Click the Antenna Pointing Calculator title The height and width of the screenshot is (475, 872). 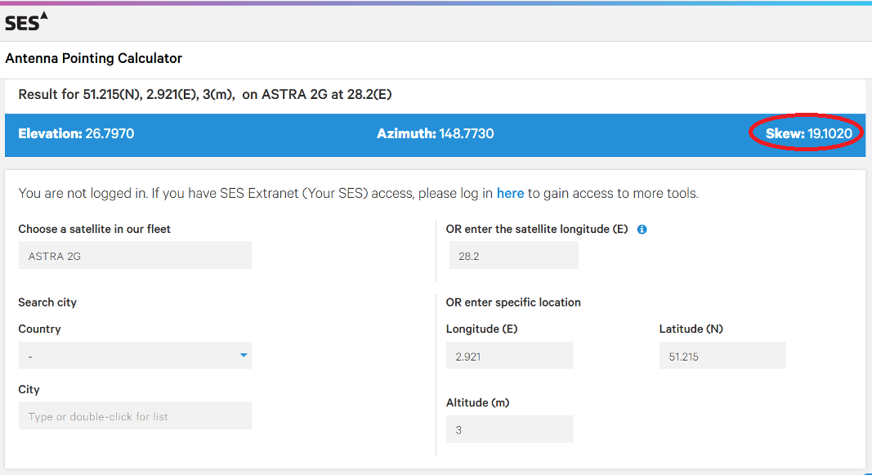click(93, 58)
